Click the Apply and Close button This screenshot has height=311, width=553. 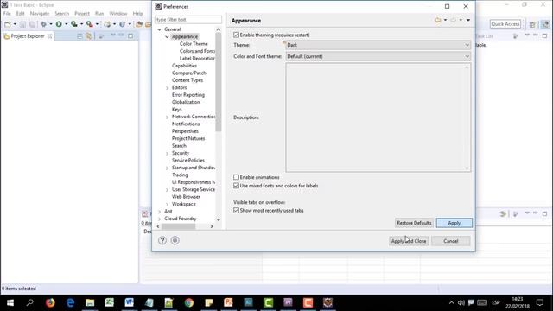click(x=409, y=241)
